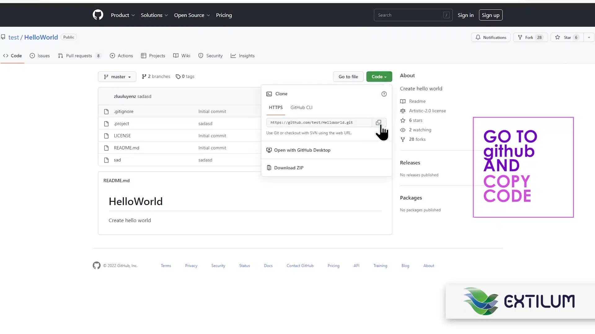This screenshot has height=334, width=595.
Task: Open the Wiki tab
Action: [x=182, y=56]
